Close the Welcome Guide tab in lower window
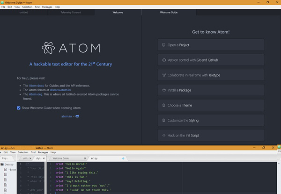This screenshot has height=194, width=281. (85, 158)
